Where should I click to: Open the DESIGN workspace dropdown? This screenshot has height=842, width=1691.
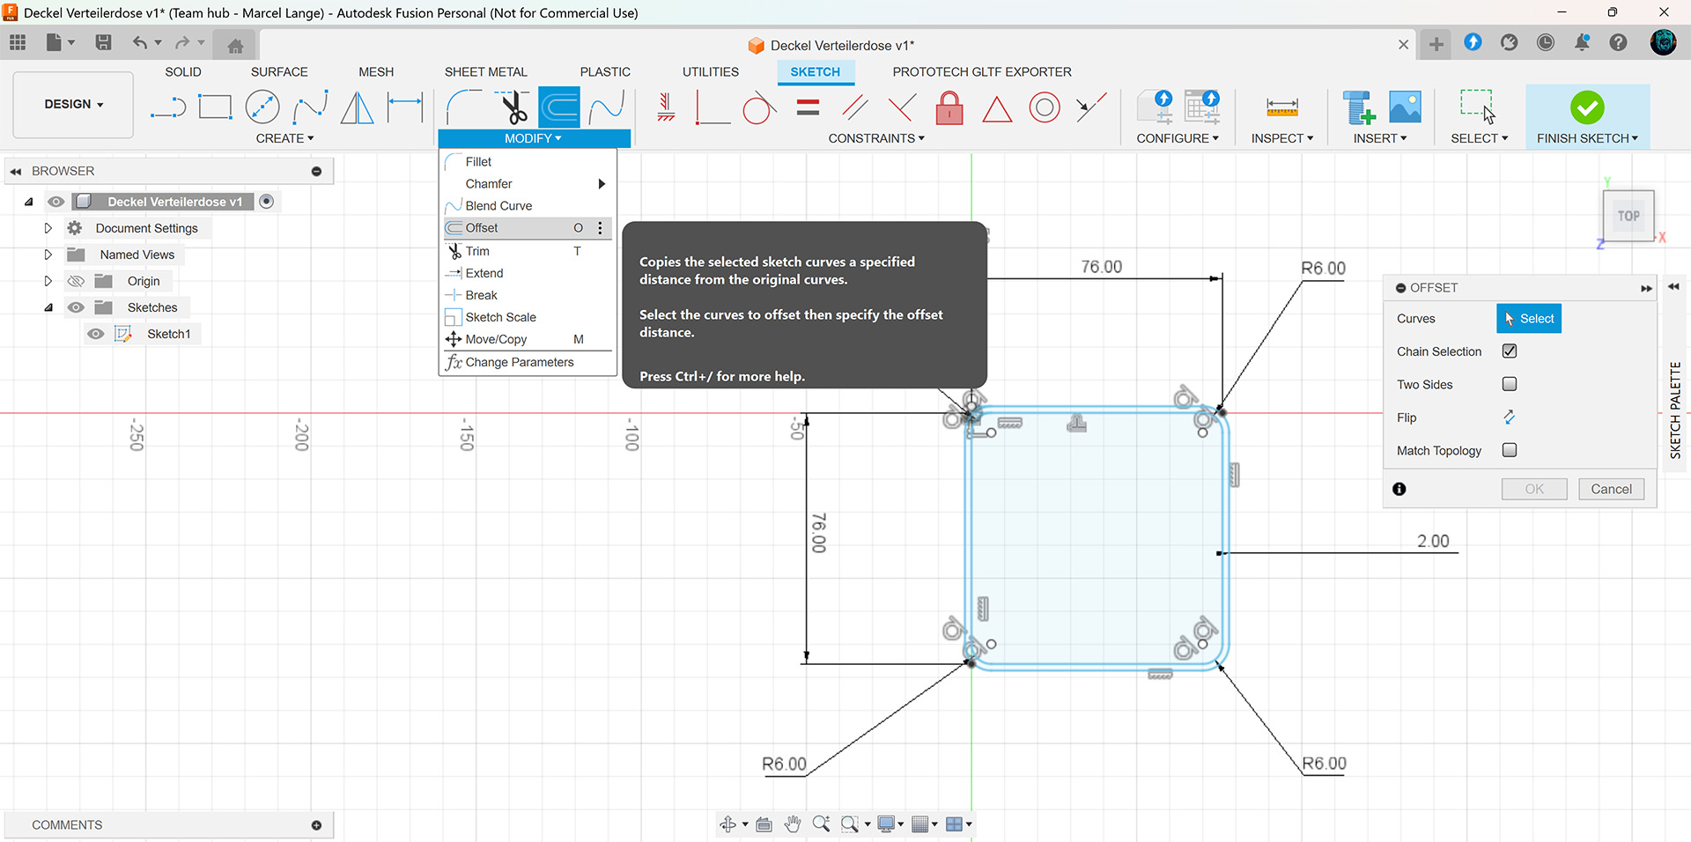click(x=73, y=104)
